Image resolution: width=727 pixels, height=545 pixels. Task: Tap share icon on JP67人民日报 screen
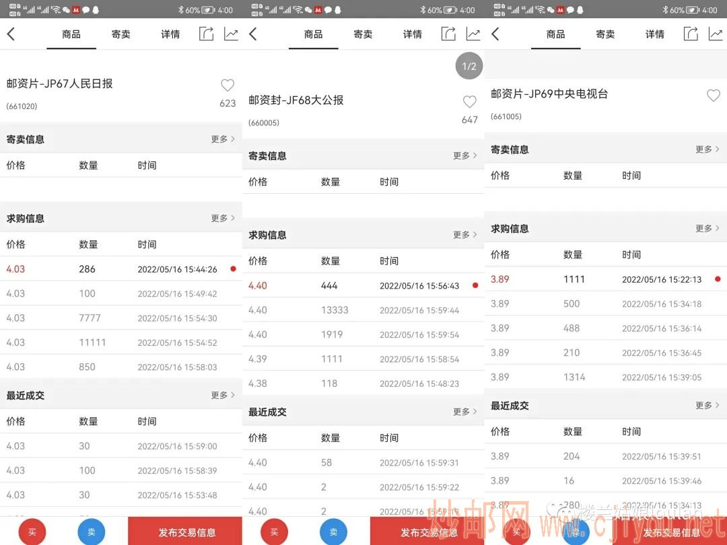coord(207,34)
